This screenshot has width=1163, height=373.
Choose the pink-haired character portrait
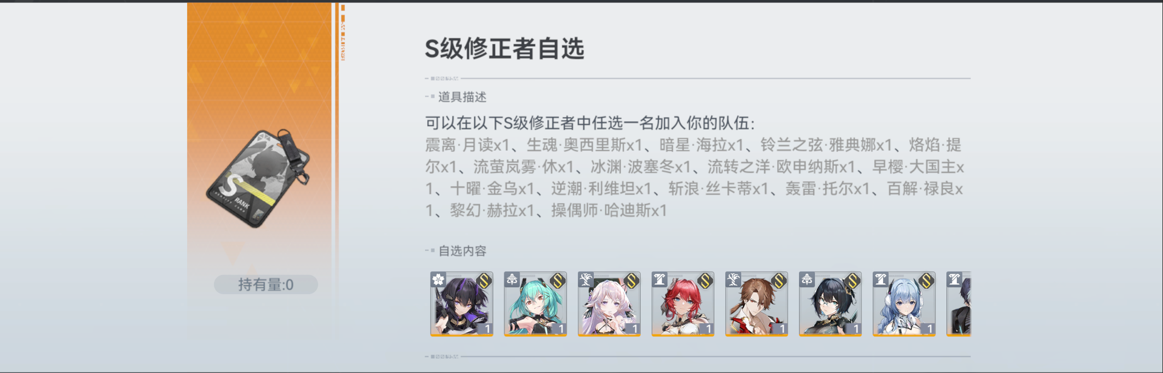[609, 304]
